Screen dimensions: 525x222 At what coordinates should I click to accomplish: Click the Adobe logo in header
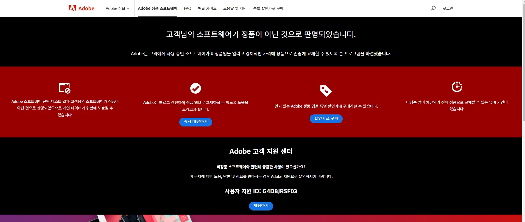[82, 8]
